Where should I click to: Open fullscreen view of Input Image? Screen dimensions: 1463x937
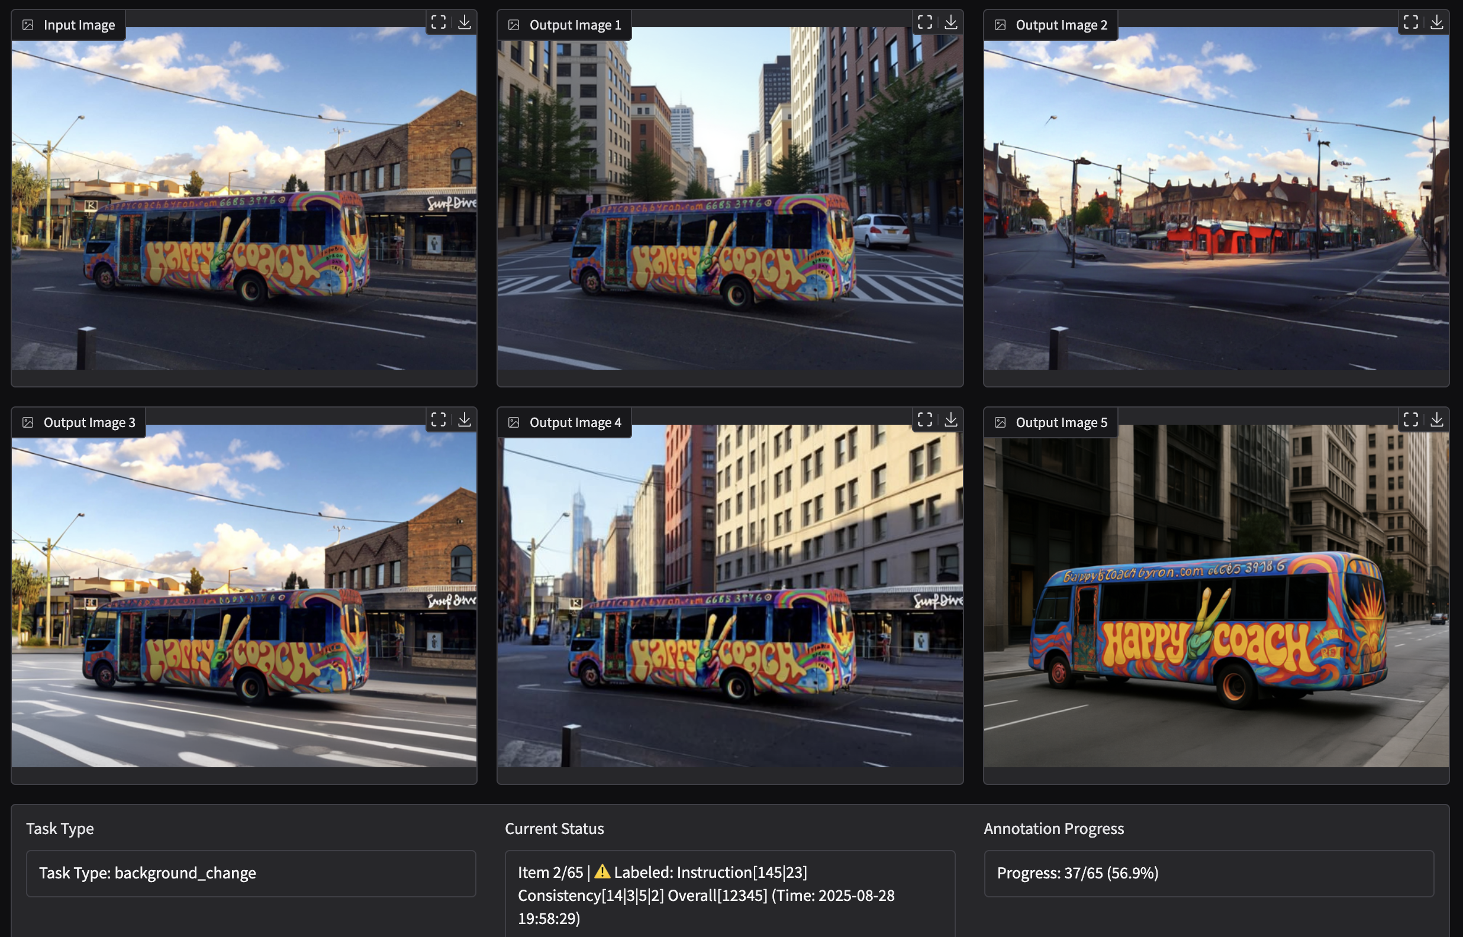(x=439, y=22)
